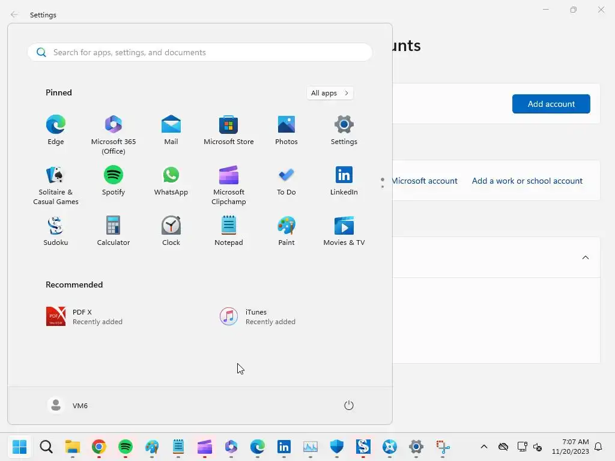Open taskbar Search
This screenshot has width=615, height=461.
(46, 447)
